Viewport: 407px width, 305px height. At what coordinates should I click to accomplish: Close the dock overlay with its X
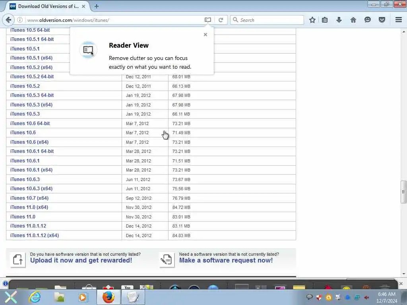point(401,284)
